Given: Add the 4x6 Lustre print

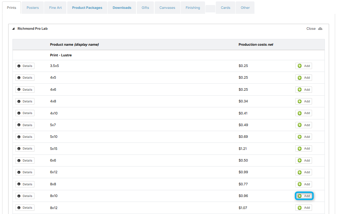Looking at the screenshot, I should 304,90.
